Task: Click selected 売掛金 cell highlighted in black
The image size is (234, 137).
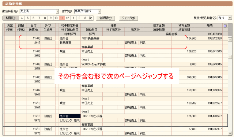Action: [x=70, y=116]
